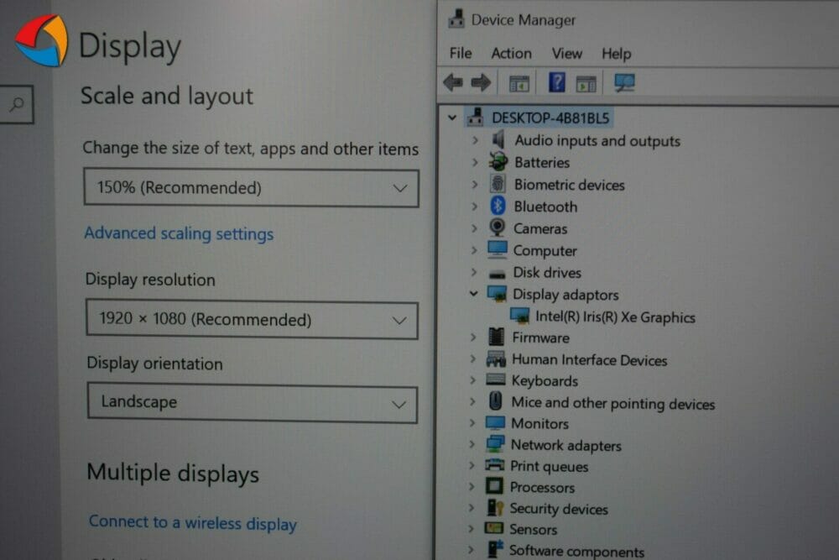Select the DESKTOP-4B81BL5 computer name
The width and height of the screenshot is (839, 560).
[x=550, y=118]
